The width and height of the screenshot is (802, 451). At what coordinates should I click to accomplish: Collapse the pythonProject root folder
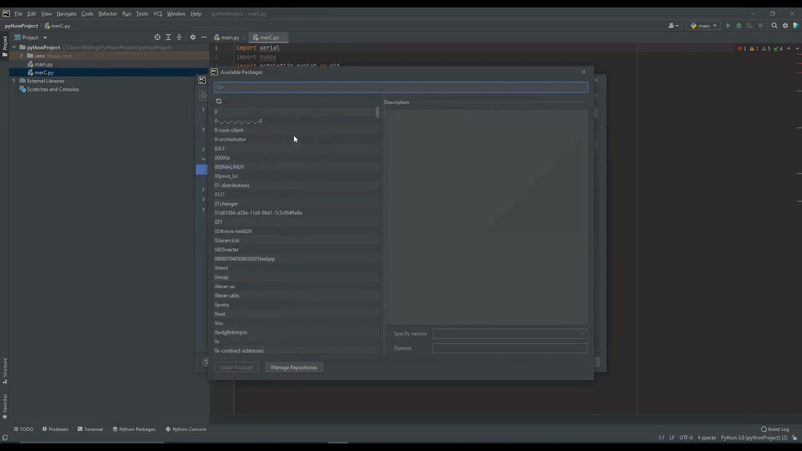[14, 48]
